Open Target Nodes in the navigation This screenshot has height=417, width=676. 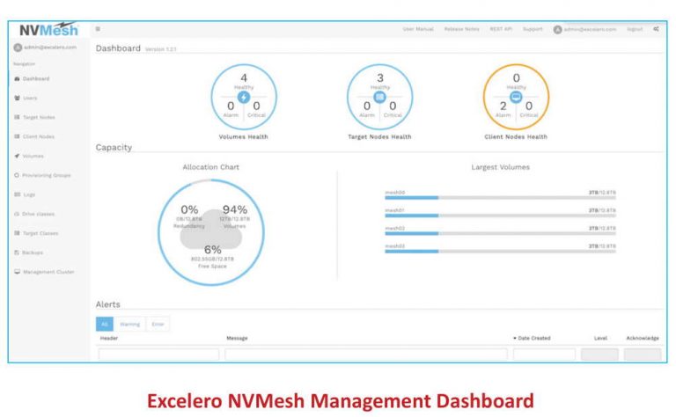pyautogui.click(x=38, y=117)
